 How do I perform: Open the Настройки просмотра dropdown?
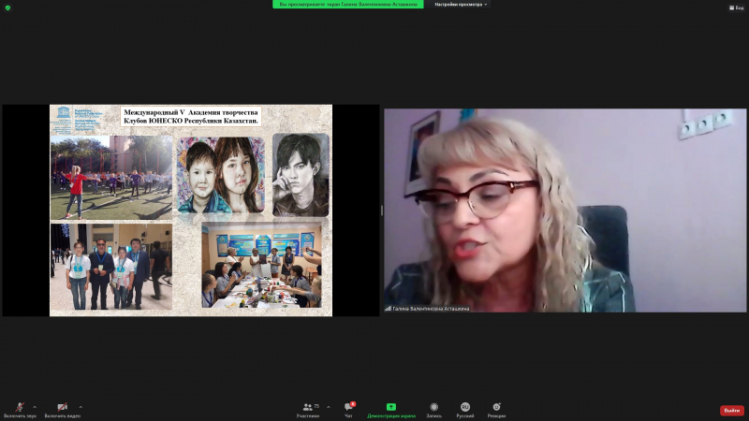[461, 5]
